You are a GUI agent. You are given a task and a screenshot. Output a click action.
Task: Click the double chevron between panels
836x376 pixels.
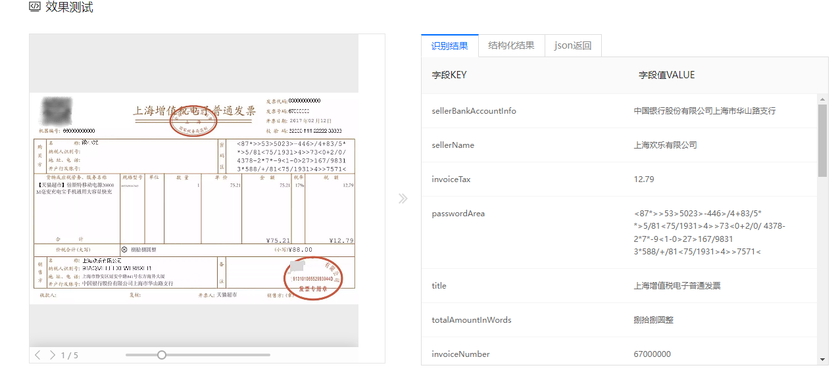[x=403, y=199]
